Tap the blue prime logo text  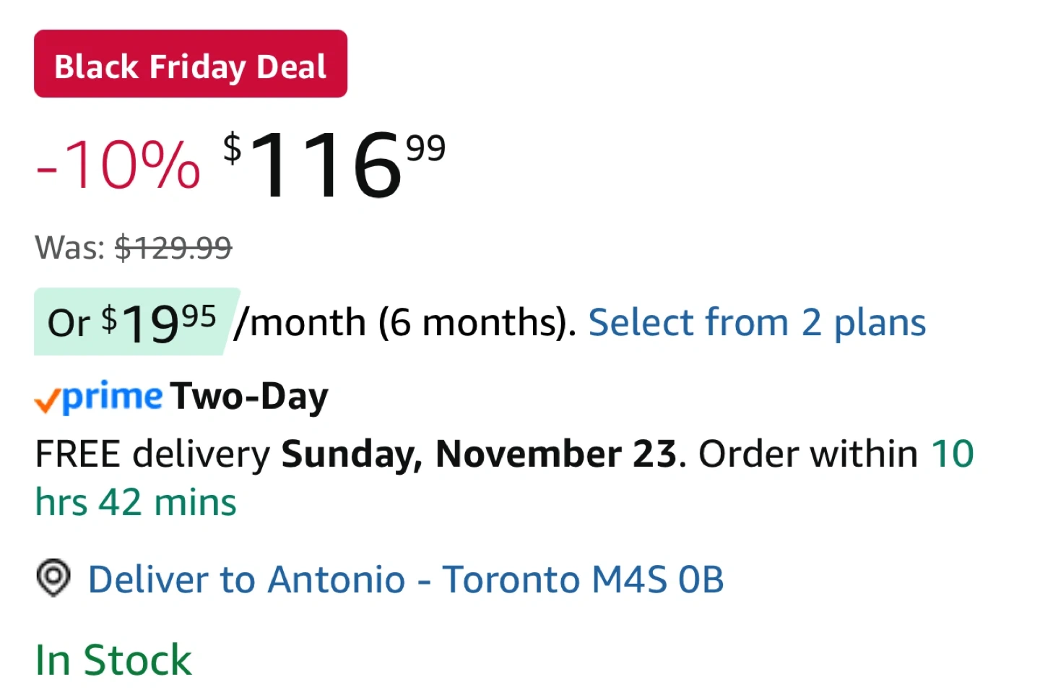tap(113, 396)
